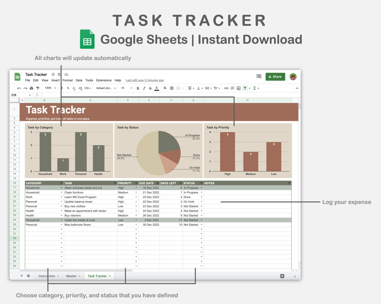Open the status dropdown for Wash windows task

click(201, 188)
